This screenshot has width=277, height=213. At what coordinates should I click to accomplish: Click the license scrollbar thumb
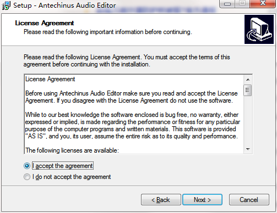[248, 90]
